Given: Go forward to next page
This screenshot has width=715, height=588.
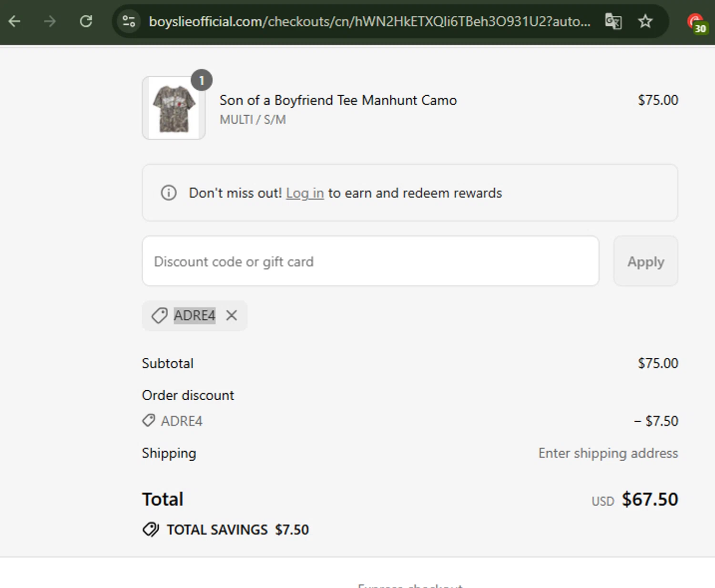Looking at the screenshot, I should click(50, 21).
